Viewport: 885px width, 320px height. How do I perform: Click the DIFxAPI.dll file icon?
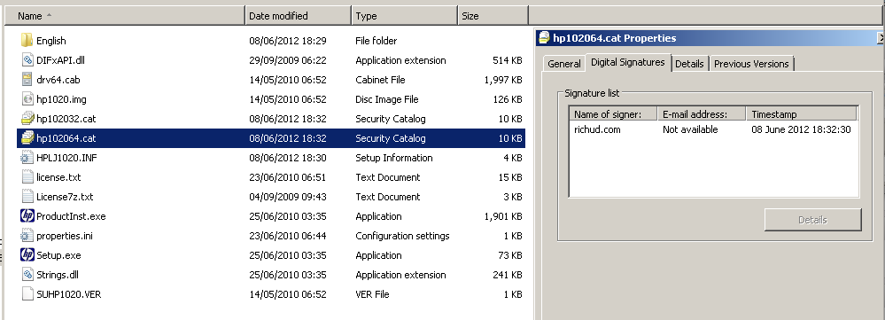[x=27, y=59]
